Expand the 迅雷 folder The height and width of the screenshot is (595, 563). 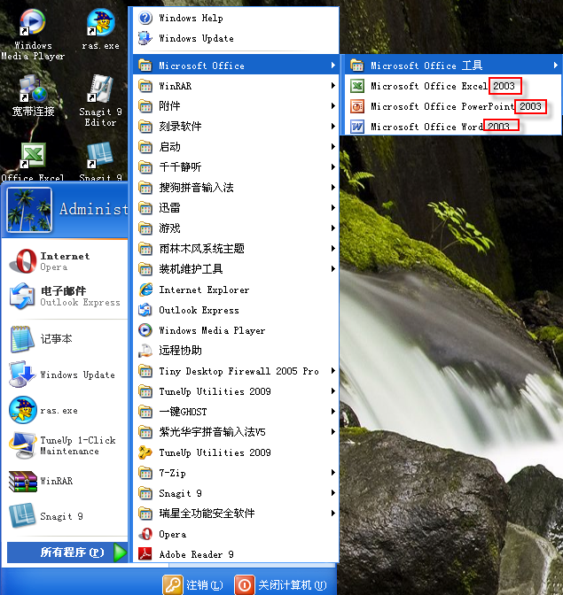(236, 208)
